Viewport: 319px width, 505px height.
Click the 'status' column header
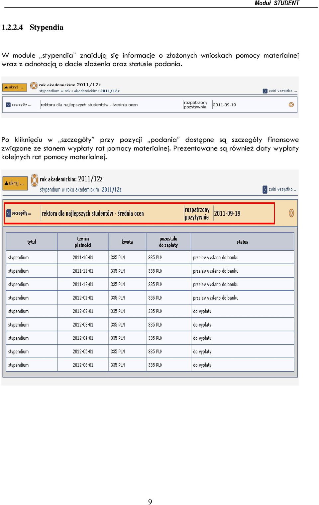tap(242, 242)
